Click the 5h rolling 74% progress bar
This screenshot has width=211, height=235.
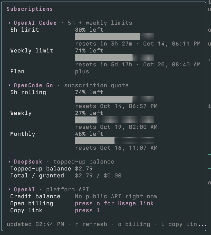(x=114, y=99)
